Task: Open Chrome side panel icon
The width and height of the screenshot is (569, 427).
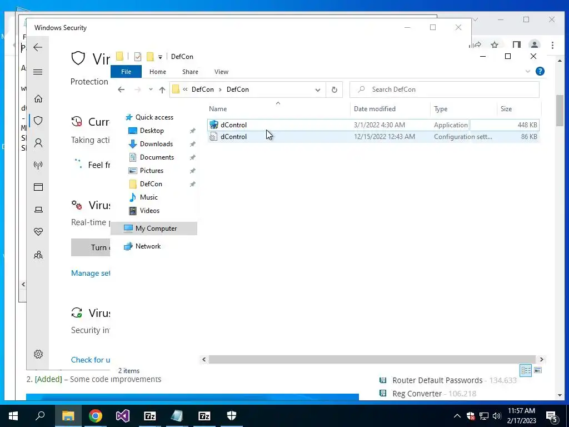Action: (516, 45)
